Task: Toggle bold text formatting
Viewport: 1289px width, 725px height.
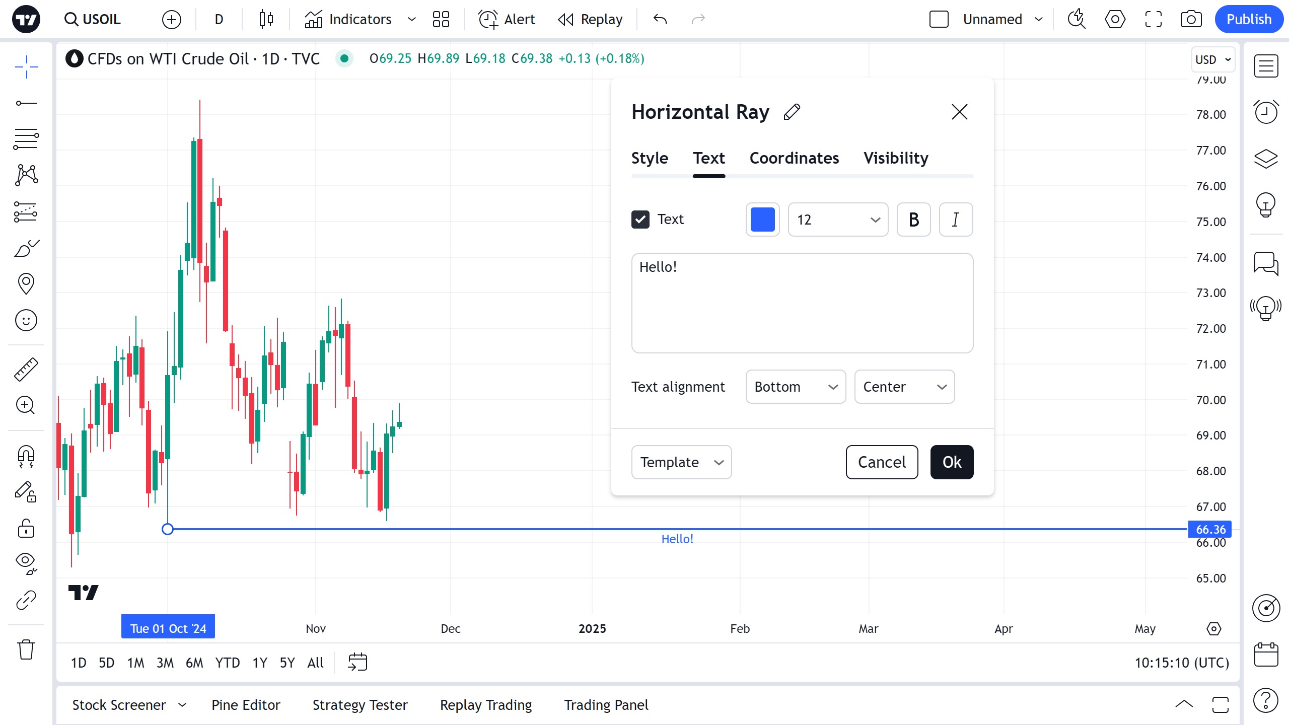Action: point(913,220)
